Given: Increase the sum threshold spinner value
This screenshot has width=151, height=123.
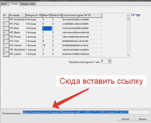Looking at the screenshot, I should pos(110,60).
